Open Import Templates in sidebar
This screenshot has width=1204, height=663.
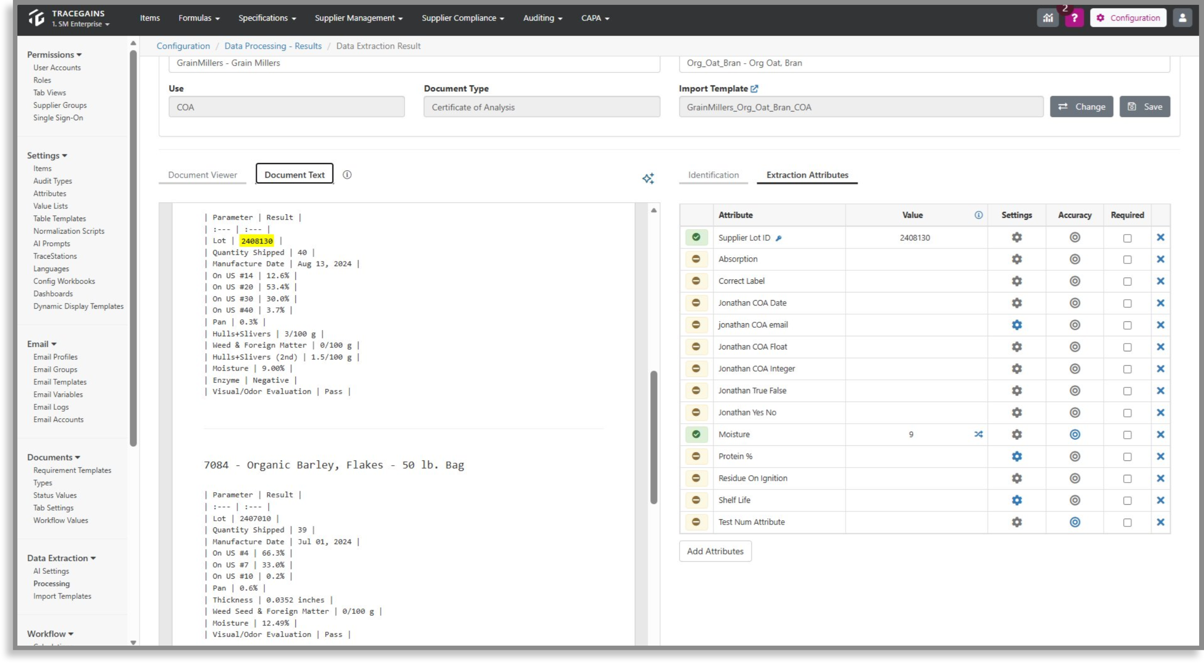pos(62,596)
